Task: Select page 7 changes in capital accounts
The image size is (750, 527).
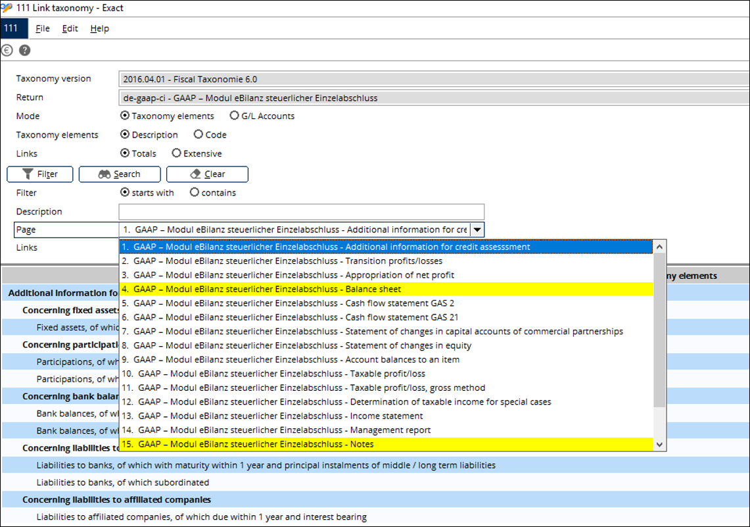Action: [386, 331]
